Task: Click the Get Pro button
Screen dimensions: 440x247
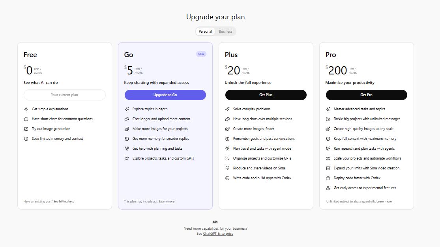Action: pyautogui.click(x=366, y=95)
